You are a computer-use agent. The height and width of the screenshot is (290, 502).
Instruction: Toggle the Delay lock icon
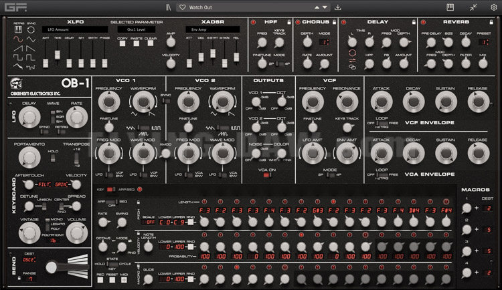coord(414,22)
